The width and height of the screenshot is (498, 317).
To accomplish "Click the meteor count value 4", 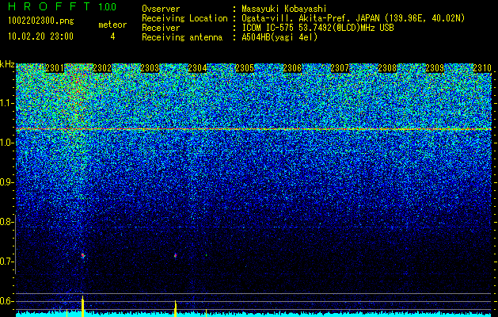I will (x=112, y=36).
